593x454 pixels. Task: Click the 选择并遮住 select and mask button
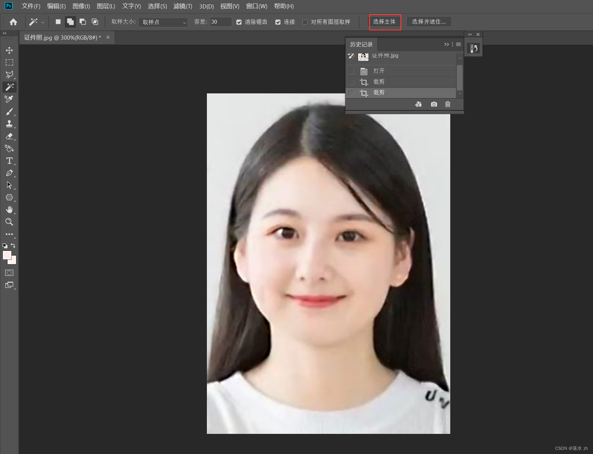point(429,22)
